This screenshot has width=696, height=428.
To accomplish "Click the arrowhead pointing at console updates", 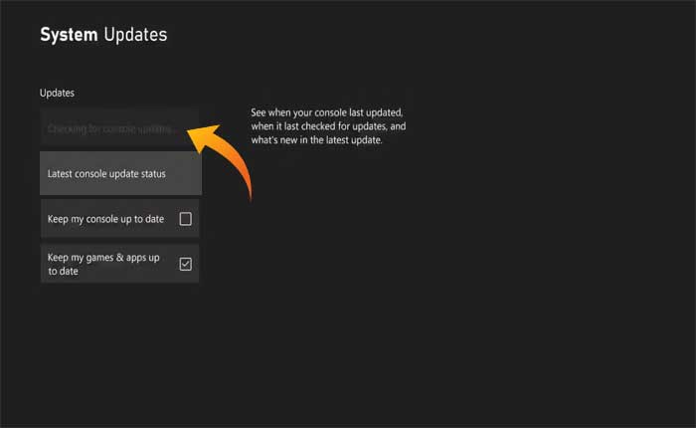I will (x=199, y=136).
